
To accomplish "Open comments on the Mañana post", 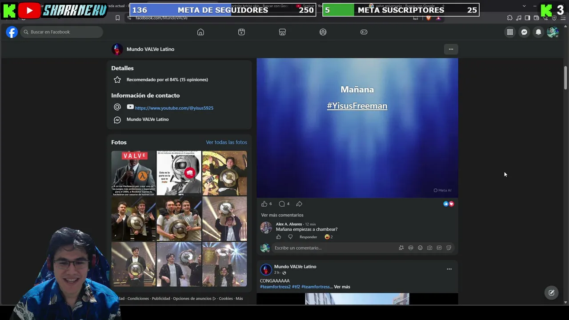I will (x=281, y=204).
